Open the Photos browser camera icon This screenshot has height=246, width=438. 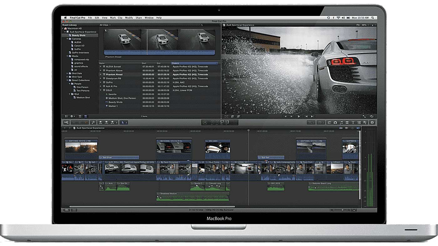click(x=335, y=123)
